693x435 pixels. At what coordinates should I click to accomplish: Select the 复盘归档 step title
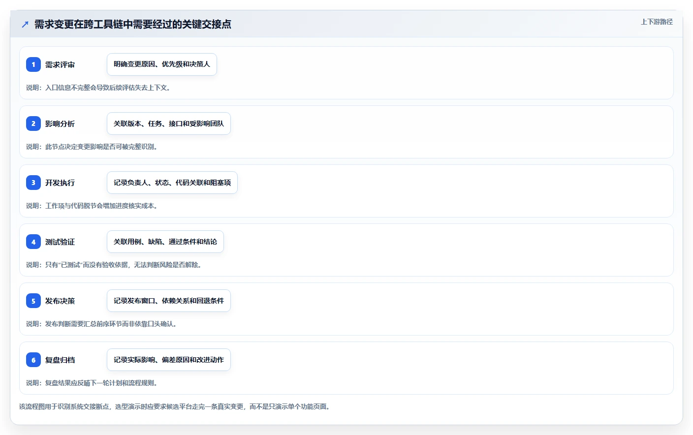click(x=60, y=360)
